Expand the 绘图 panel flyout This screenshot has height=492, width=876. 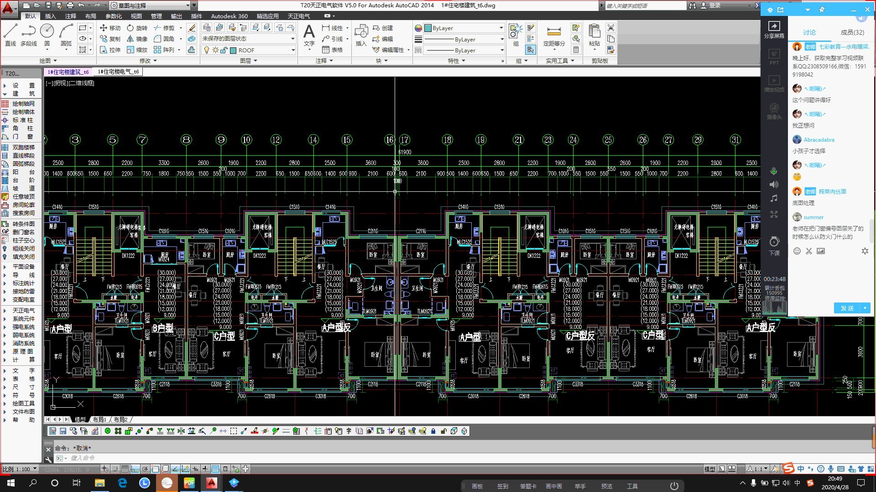point(48,61)
